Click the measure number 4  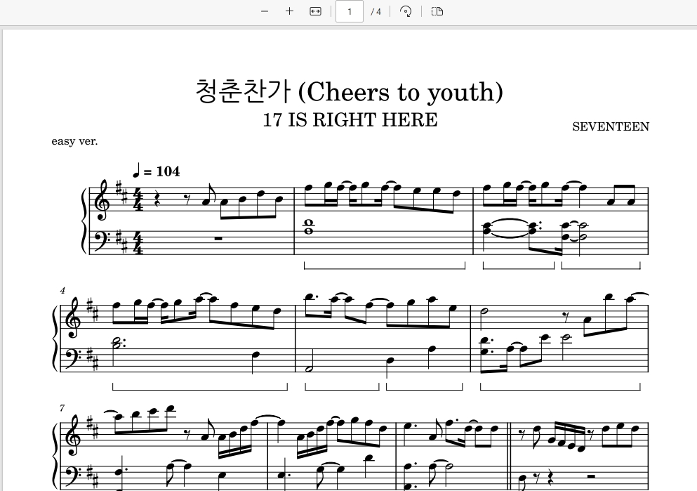click(x=62, y=290)
